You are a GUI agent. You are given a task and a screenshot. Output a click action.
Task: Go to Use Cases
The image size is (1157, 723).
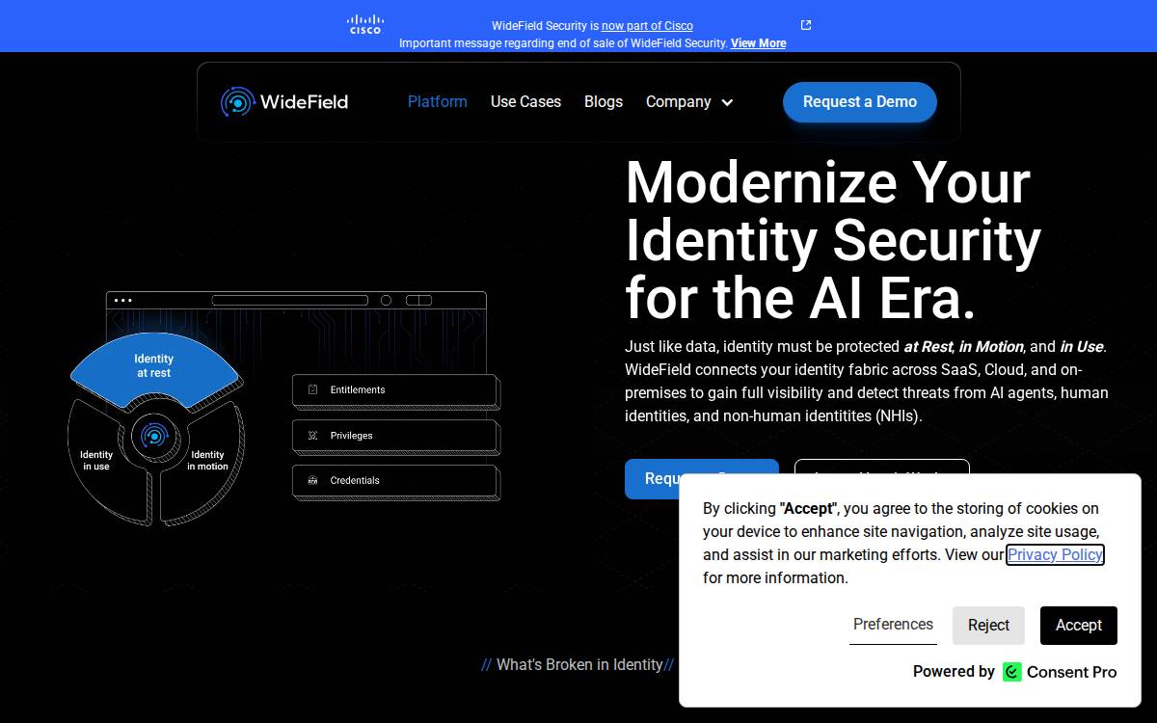coord(525,101)
